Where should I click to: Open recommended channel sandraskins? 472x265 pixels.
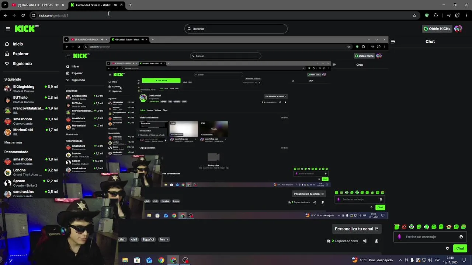pos(31,194)
